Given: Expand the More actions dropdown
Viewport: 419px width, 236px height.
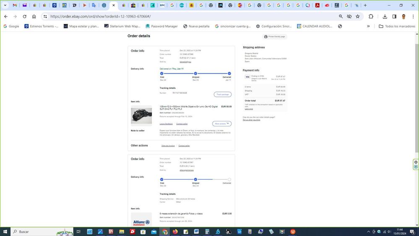Looking at the screenshot, I should [x=222, y=123].
